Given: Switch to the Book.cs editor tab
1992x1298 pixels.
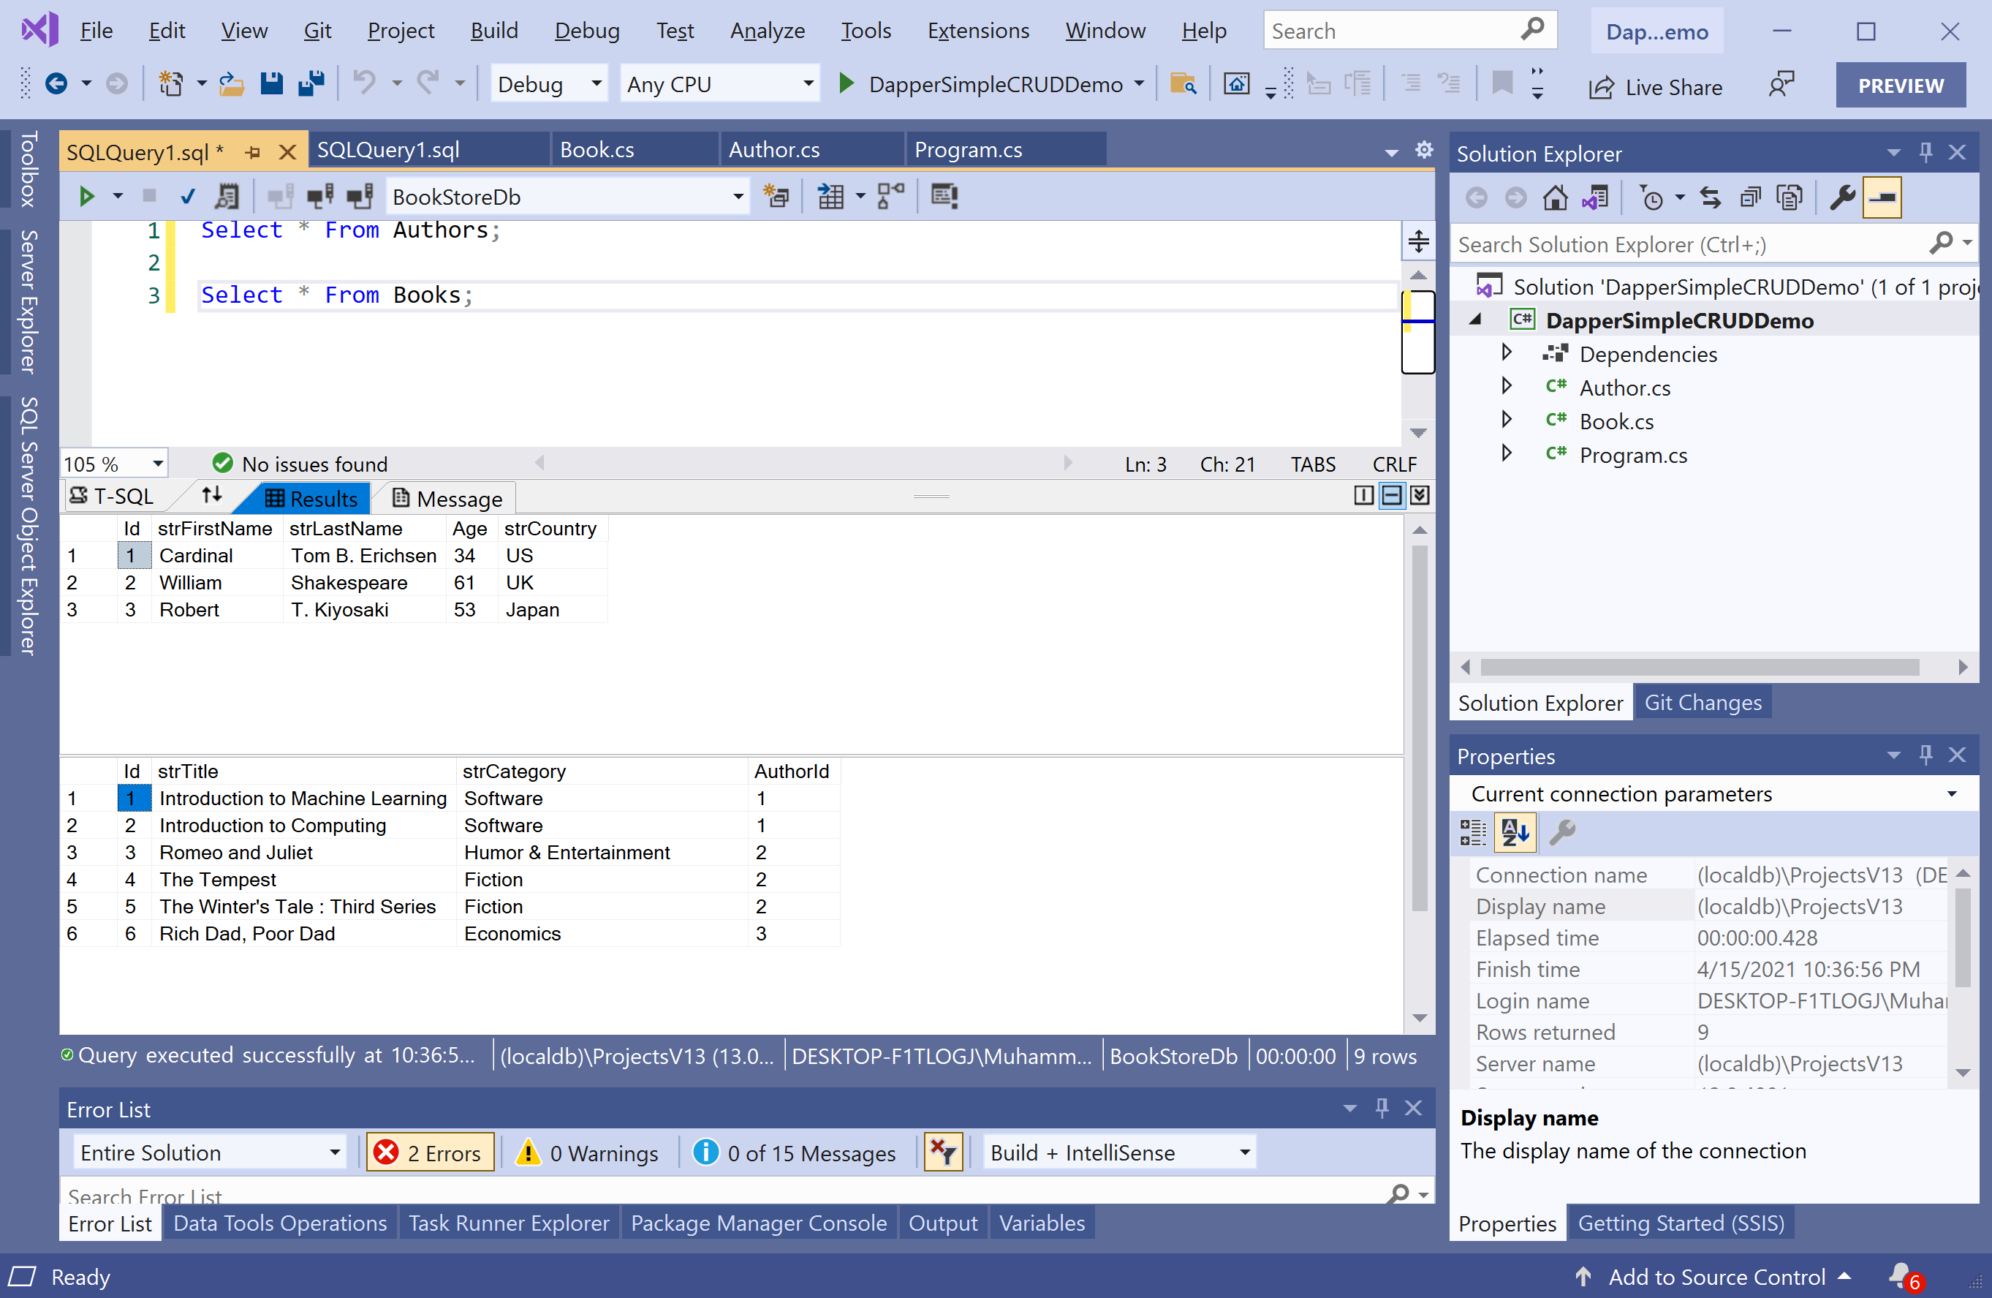Looking at the screenshot, I should point(597,150).
